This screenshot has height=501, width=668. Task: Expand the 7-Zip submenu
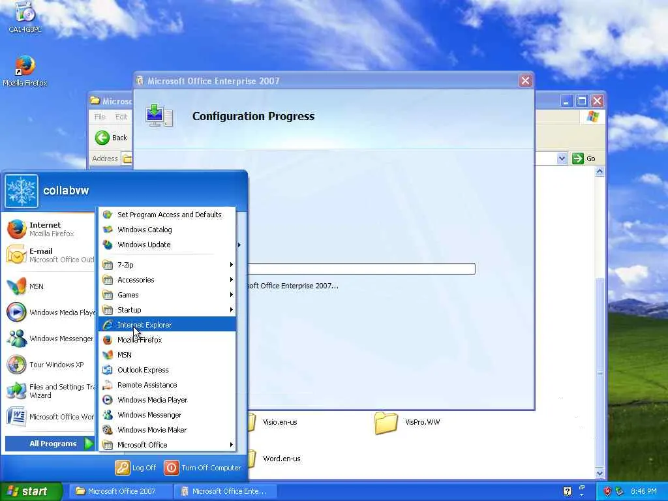click(167, 265)
